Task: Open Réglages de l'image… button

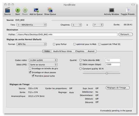Action: [118, 88]
